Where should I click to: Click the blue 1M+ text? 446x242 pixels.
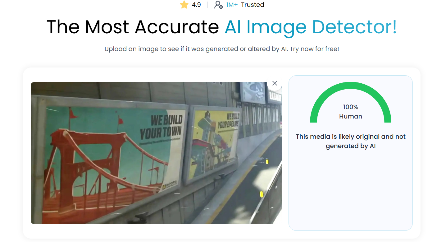(232, 5)
